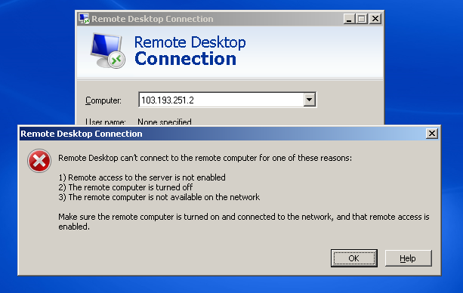Click the Remote Desktop title bar icon
The image size is (463, 293).
pos(84,19)
